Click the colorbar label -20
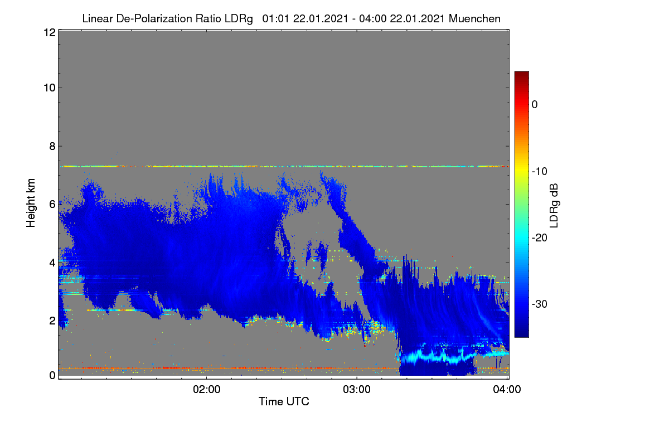This screenshot has height=446, width=669. 540,237
